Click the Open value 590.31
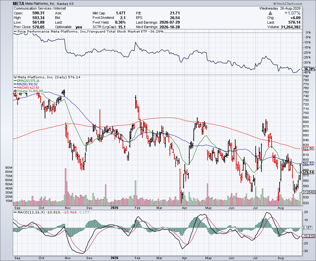 pos(39,13)
